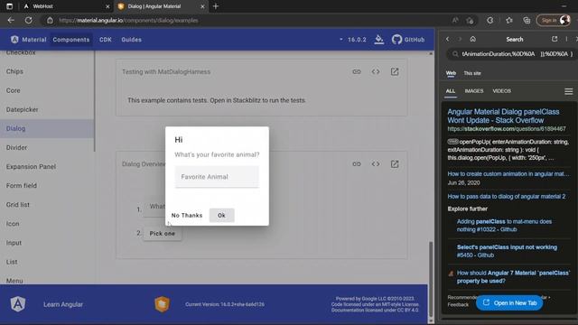Select the ALL results filter
This screenshot has width=578, height=325.
tap(451, 91)
